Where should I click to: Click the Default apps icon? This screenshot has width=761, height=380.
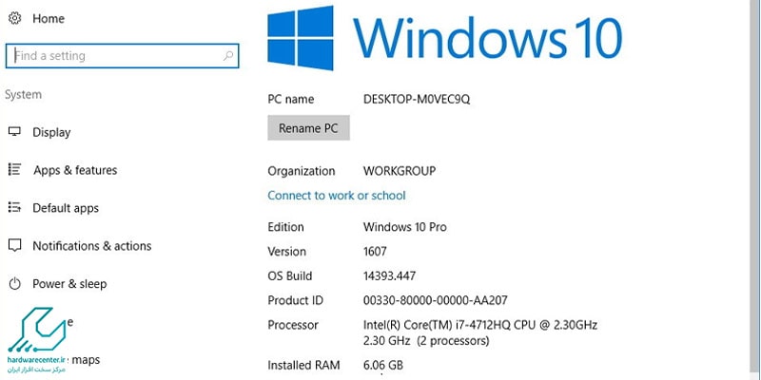tap(15, 207)
